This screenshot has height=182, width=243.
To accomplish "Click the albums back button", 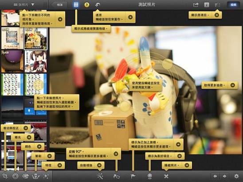I will pyautogui.click(x=59, y=5).
